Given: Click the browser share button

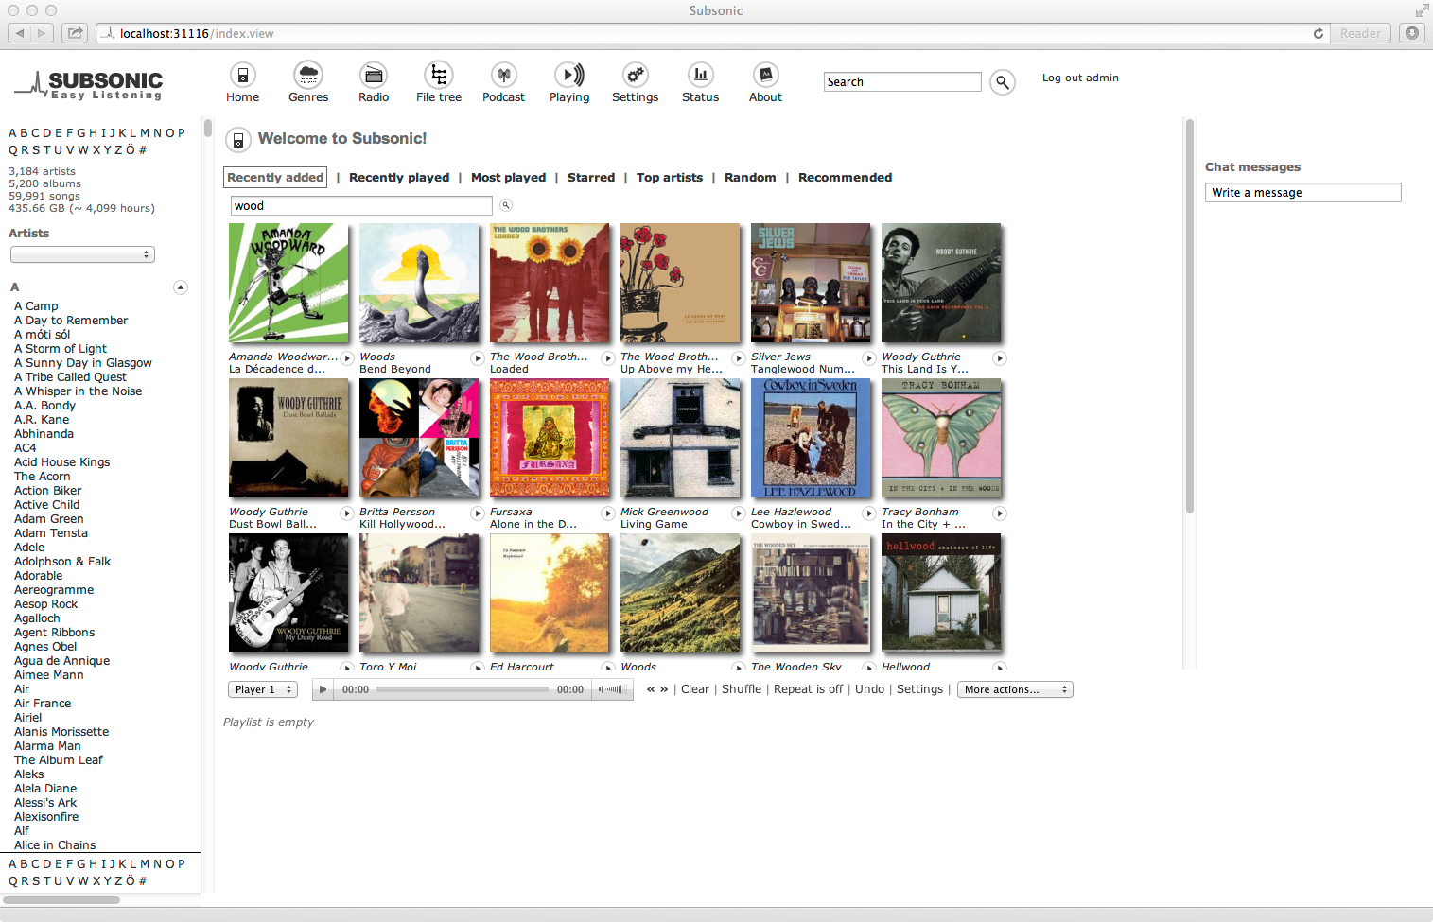Looking at the screenshot, I should (x=75, y=33).
